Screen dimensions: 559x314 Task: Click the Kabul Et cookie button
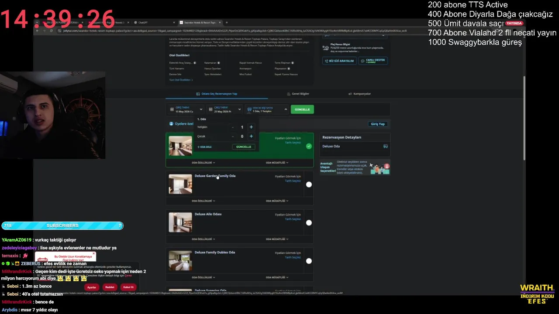128,287
